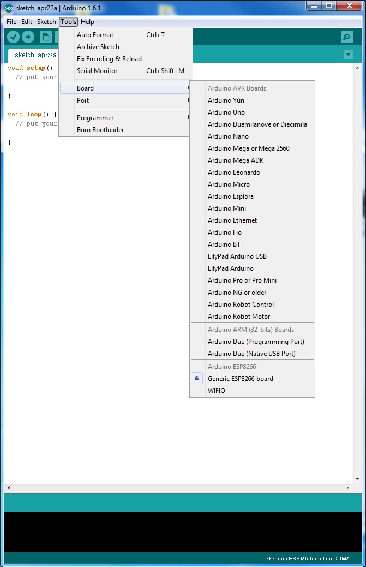Viewport: 366px width, 567px height.
Task: Click status text 'Generic ESP8266 board on COM21'
Action: tap(309, 558)
